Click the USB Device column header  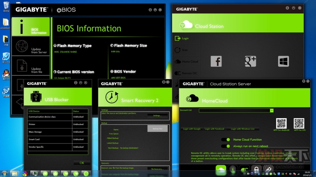point(50,111)
